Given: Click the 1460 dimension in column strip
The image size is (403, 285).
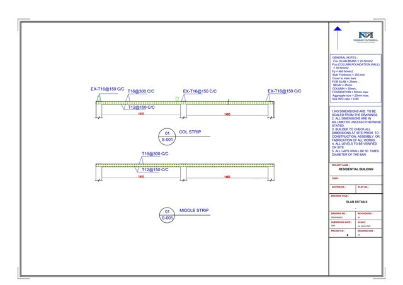Looking at the screenshot, I should point(227,115).
